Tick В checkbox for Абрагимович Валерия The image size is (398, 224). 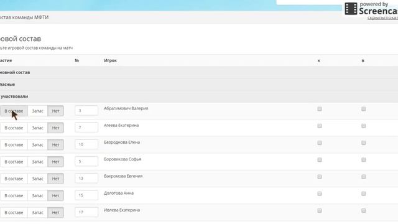click(x=363, y=109)
